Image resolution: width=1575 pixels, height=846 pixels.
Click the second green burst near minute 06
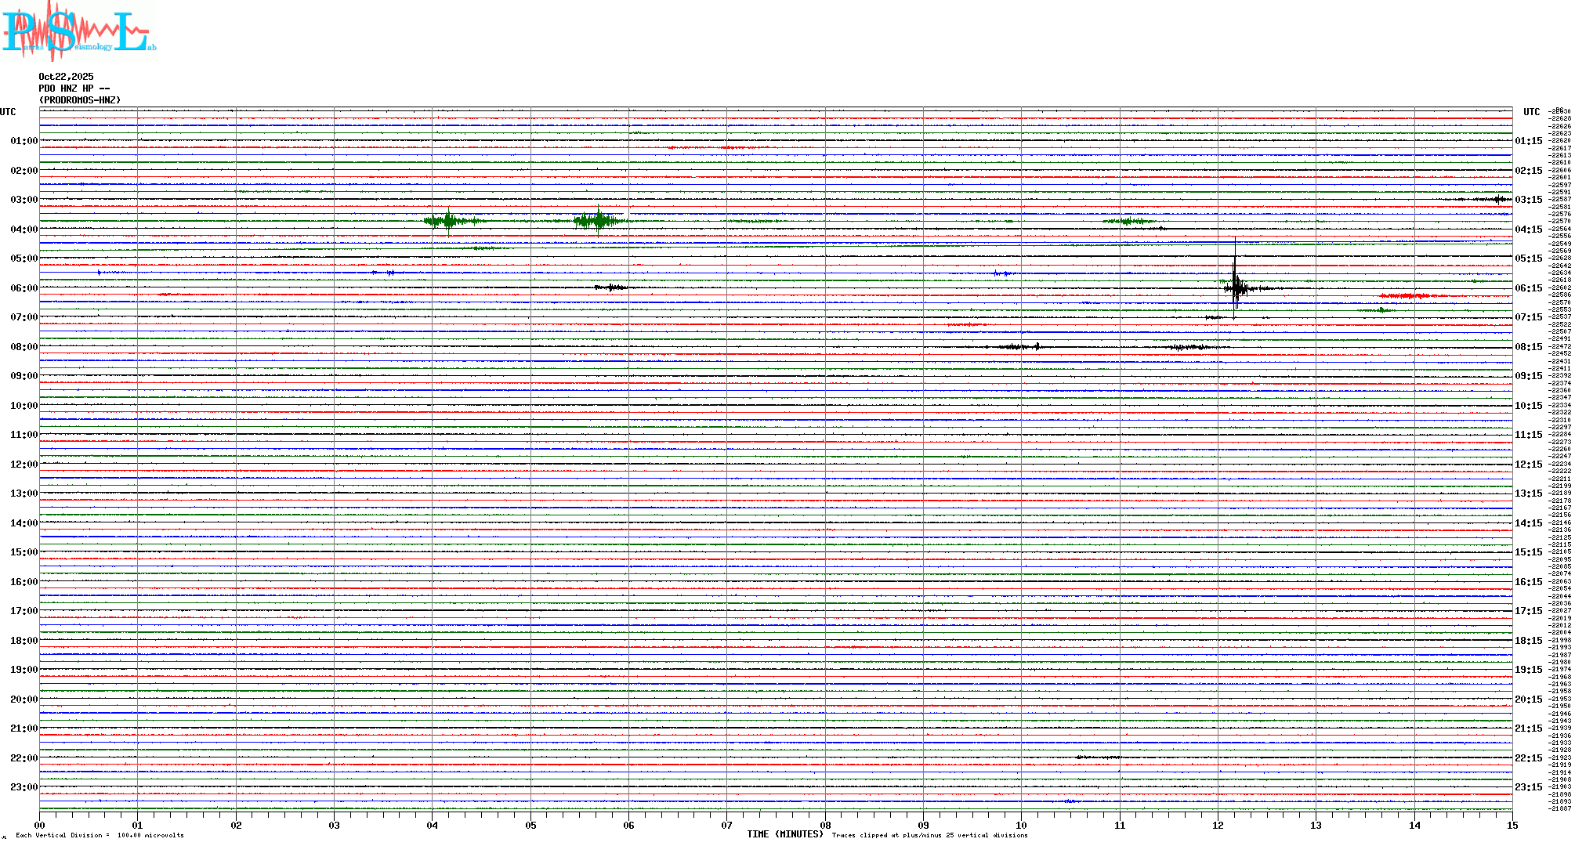(599, 221)
